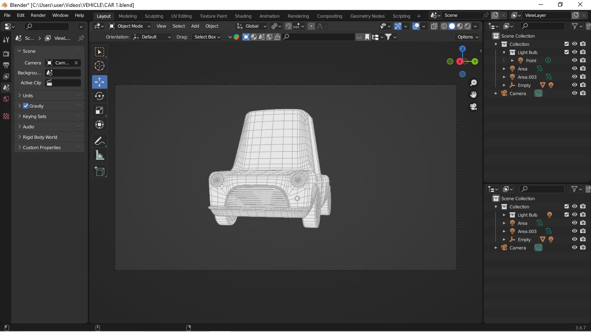Image resolution: width=591 pixels, height=332 pixels.
Task: Select the Move tool
Action: tap(100, 82)
